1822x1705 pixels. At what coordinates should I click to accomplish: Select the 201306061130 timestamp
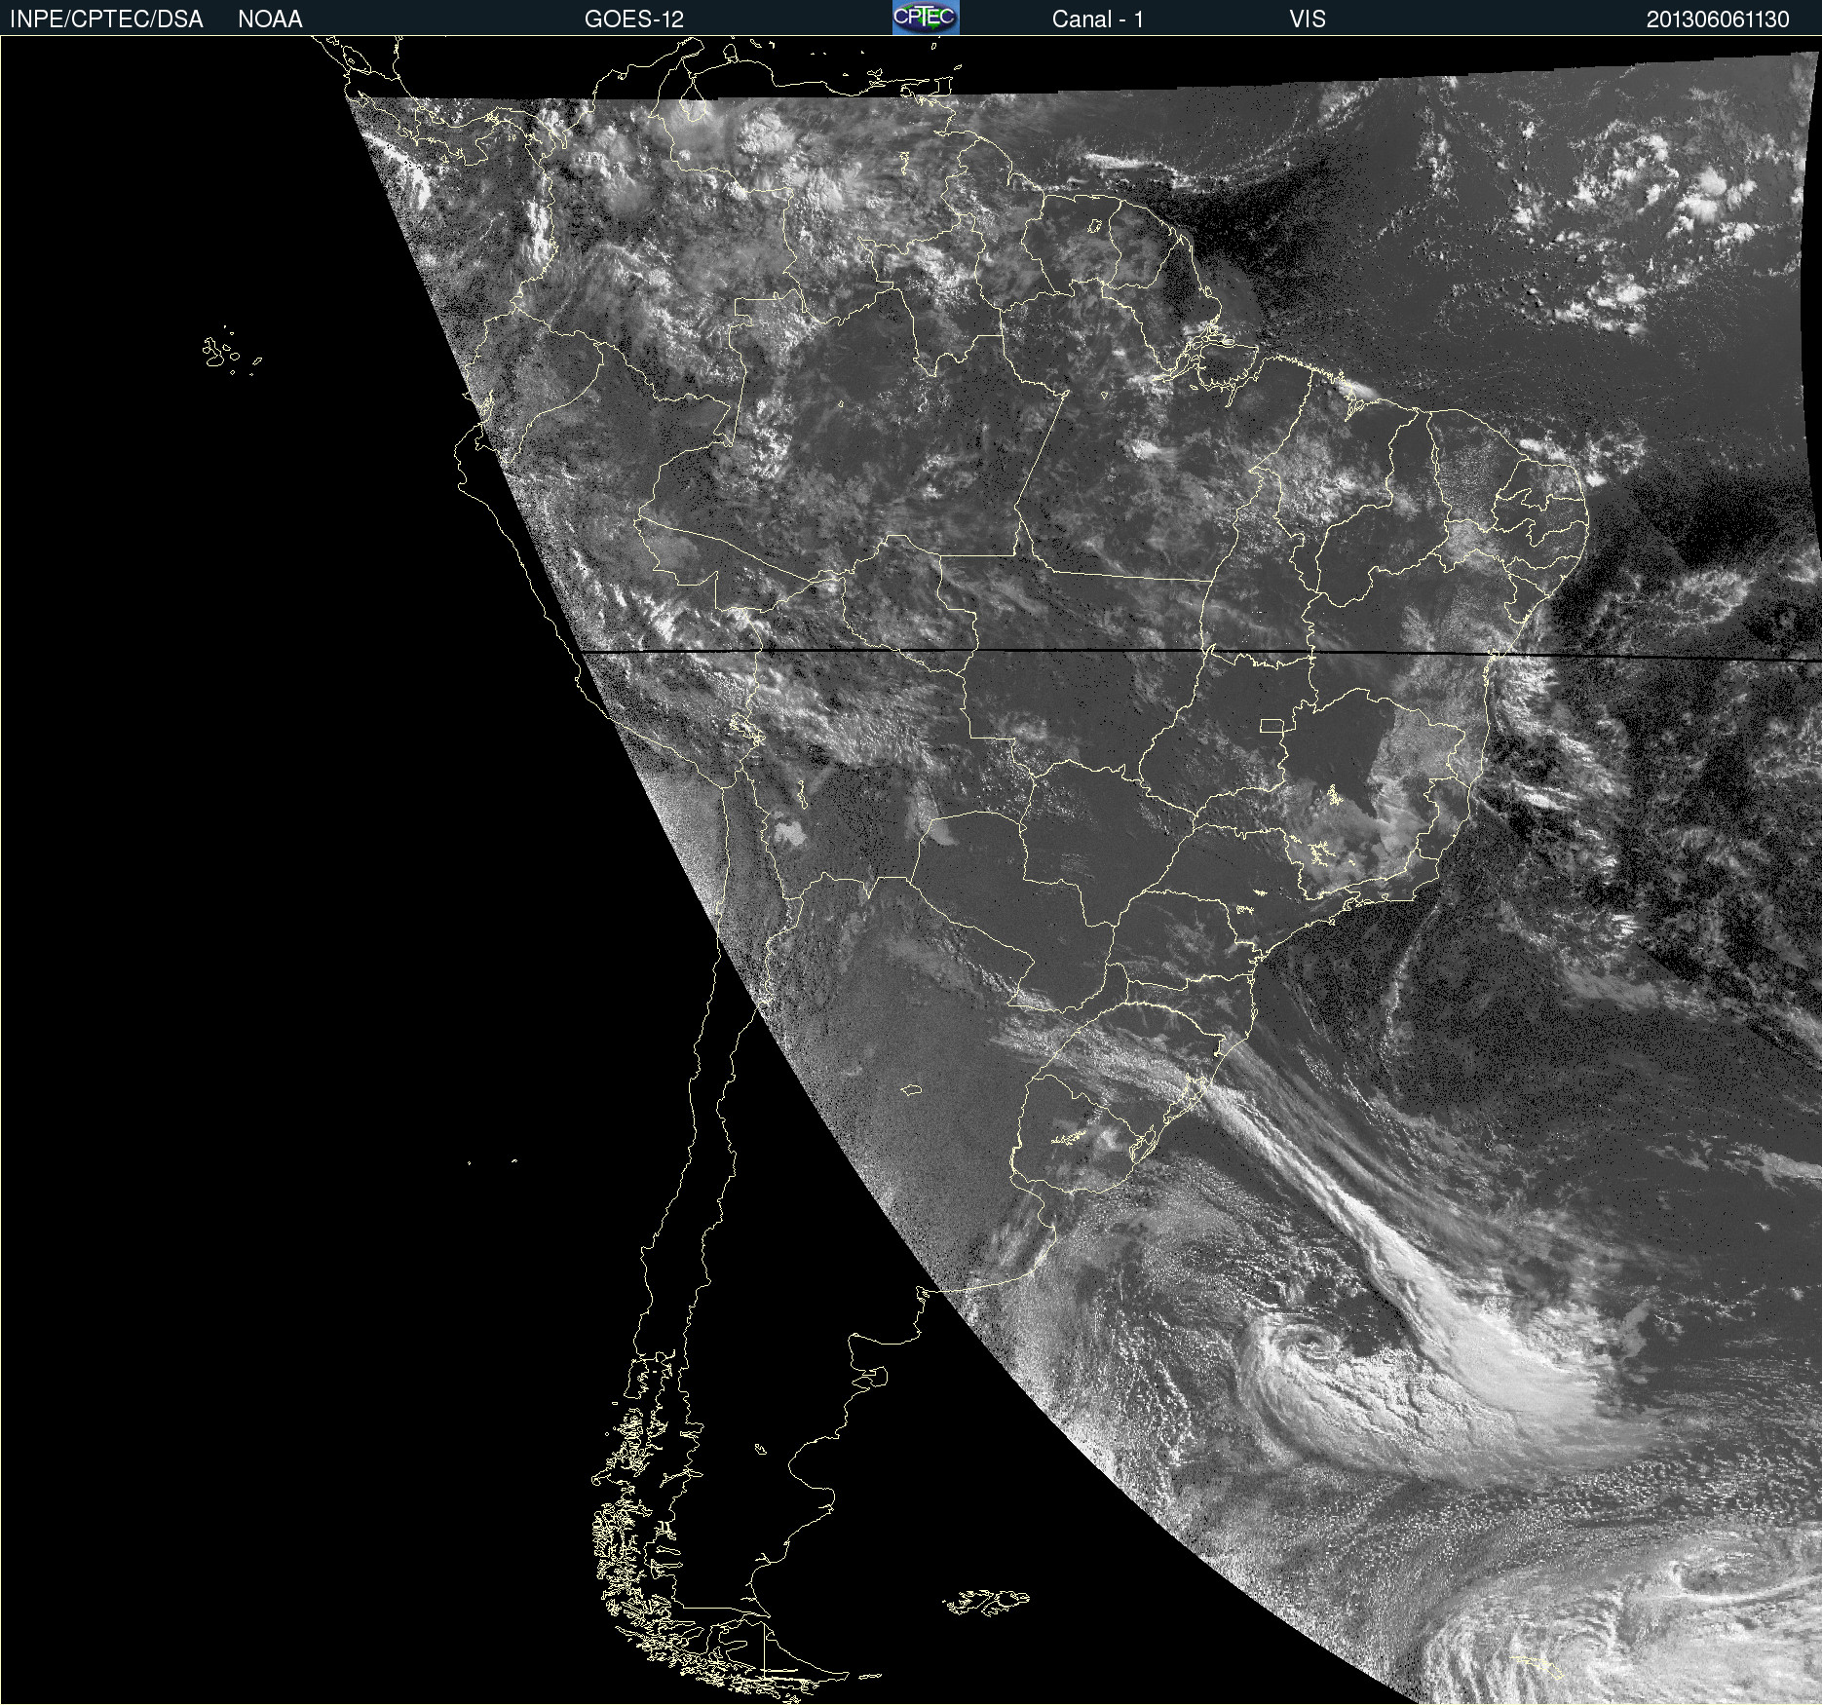click(x=1718, y=19)
